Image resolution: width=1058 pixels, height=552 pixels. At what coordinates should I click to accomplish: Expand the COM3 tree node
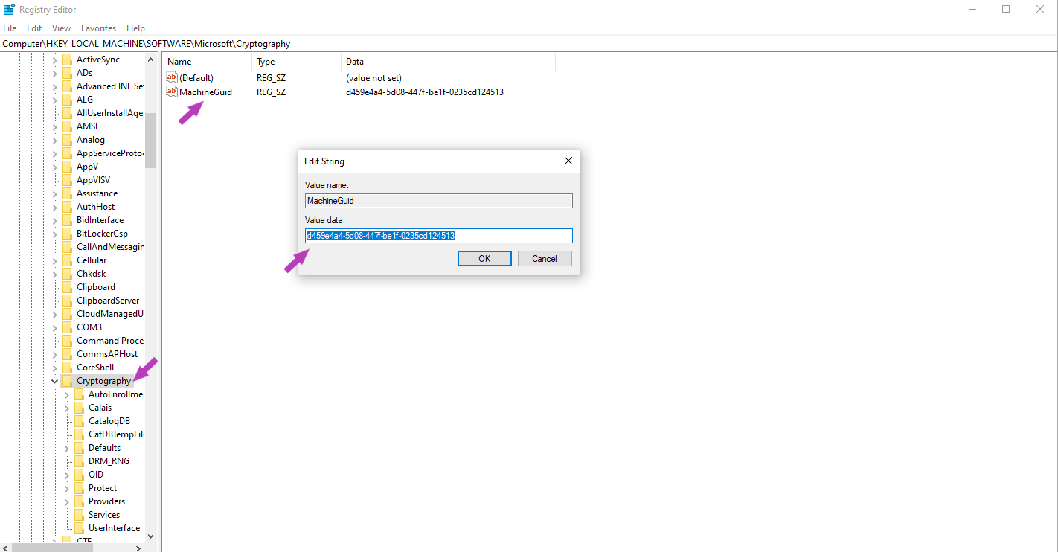click(54, 327)
